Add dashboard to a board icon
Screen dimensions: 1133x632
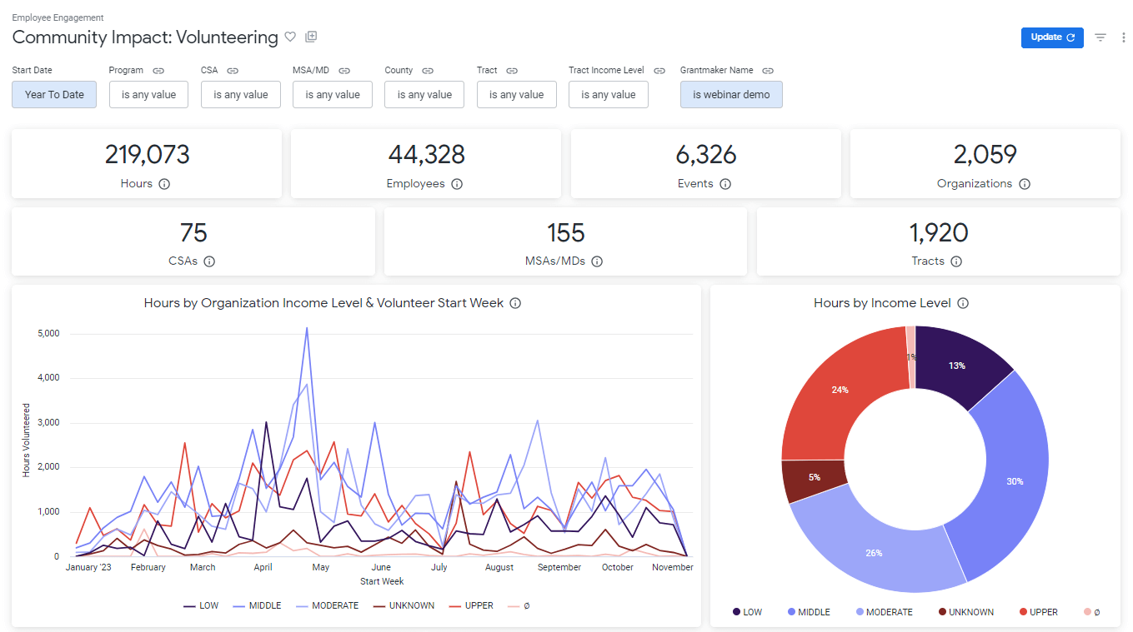coord(311,37)
